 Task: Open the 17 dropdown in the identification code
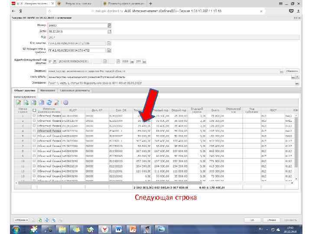coord(55,61)
